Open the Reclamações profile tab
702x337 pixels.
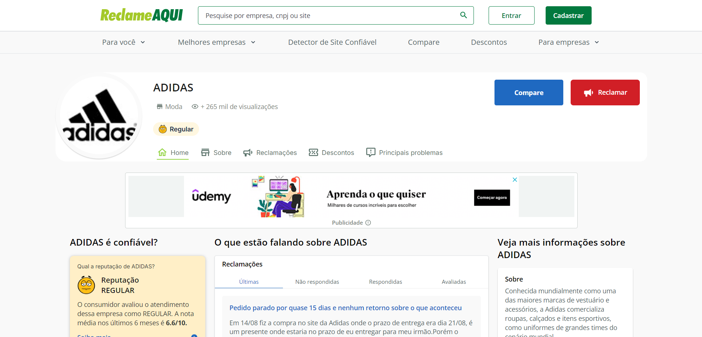pos(270,152)
